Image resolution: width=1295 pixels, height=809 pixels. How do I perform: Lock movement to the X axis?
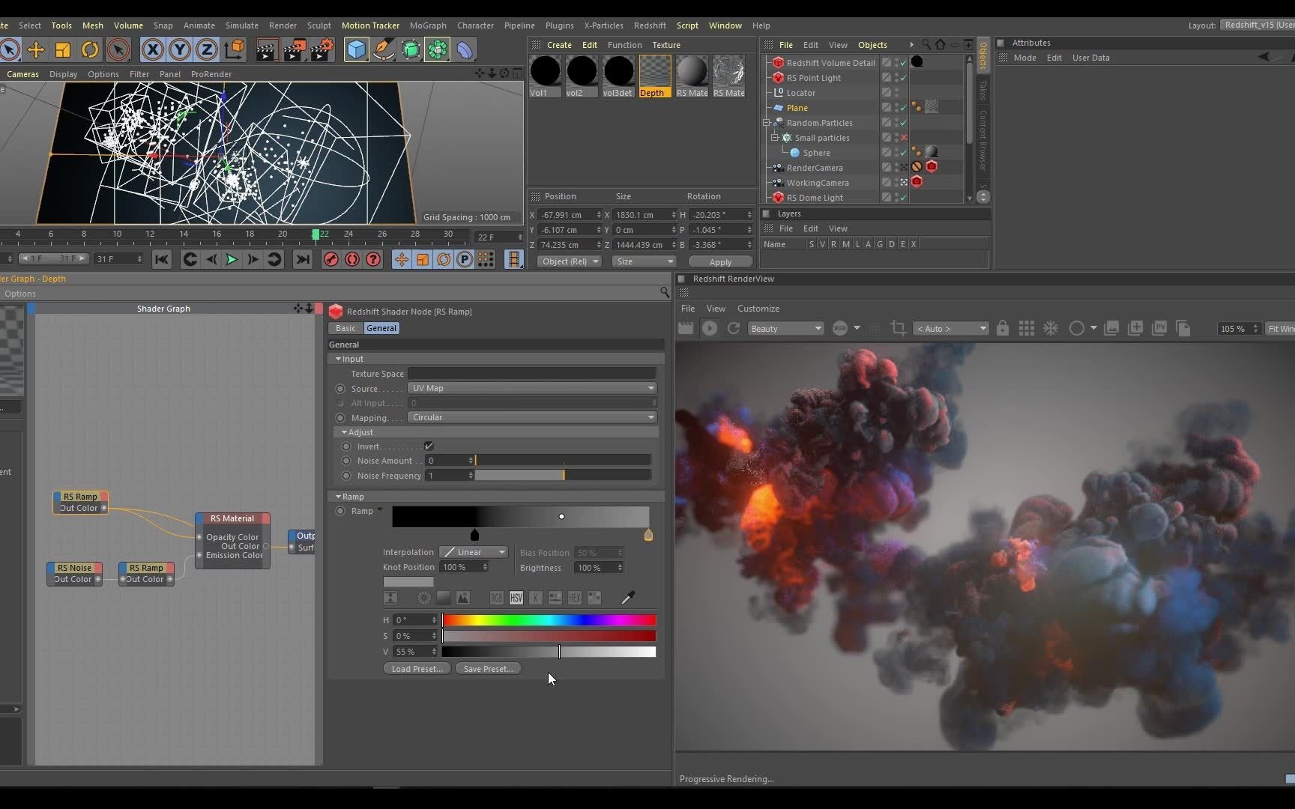coord(152,49)
